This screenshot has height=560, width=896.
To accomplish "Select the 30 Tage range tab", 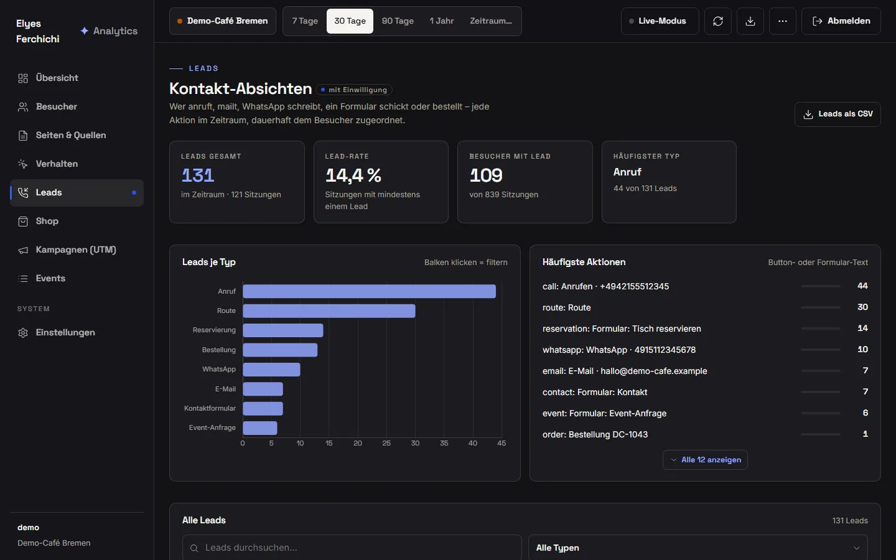I will tap(350, 21).
